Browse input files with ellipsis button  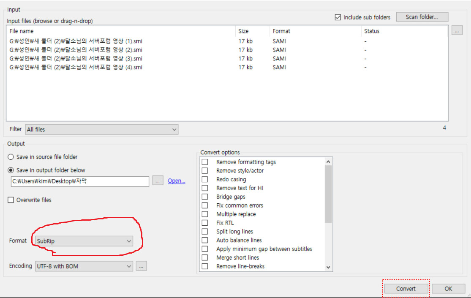(x=457, y=31)
